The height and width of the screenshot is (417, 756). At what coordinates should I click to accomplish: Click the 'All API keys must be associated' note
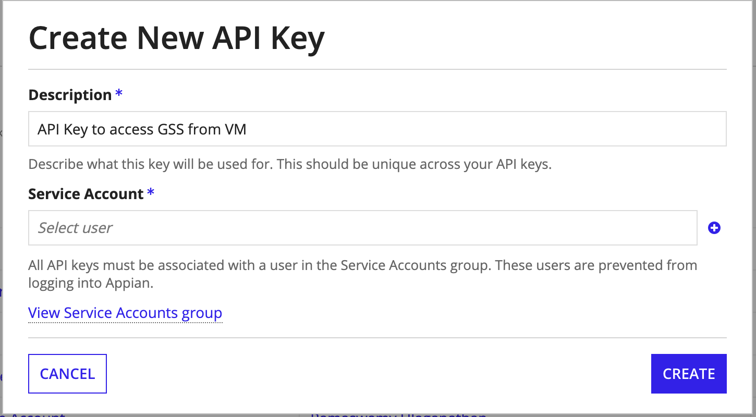[362, 274]
